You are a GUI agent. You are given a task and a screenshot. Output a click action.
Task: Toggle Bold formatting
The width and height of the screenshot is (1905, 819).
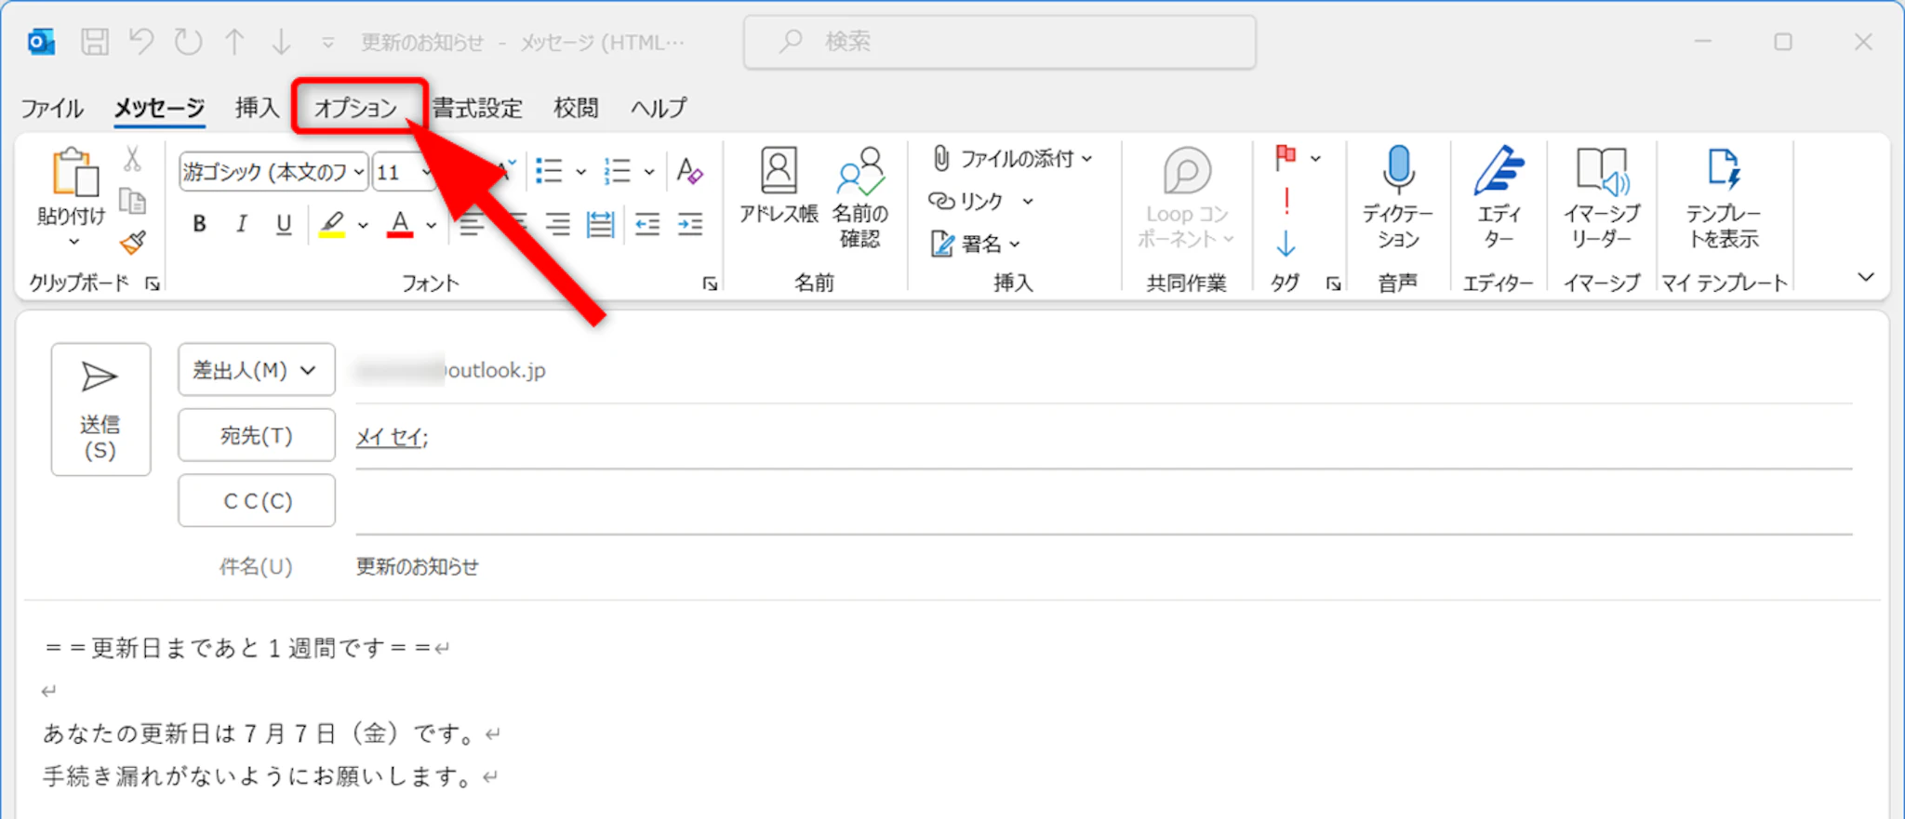[199, 224]
